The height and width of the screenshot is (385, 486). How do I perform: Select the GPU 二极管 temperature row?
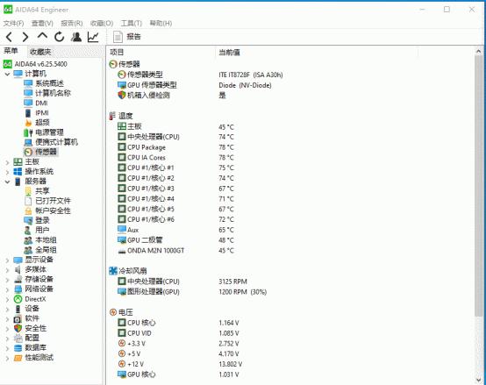(175, 240)
